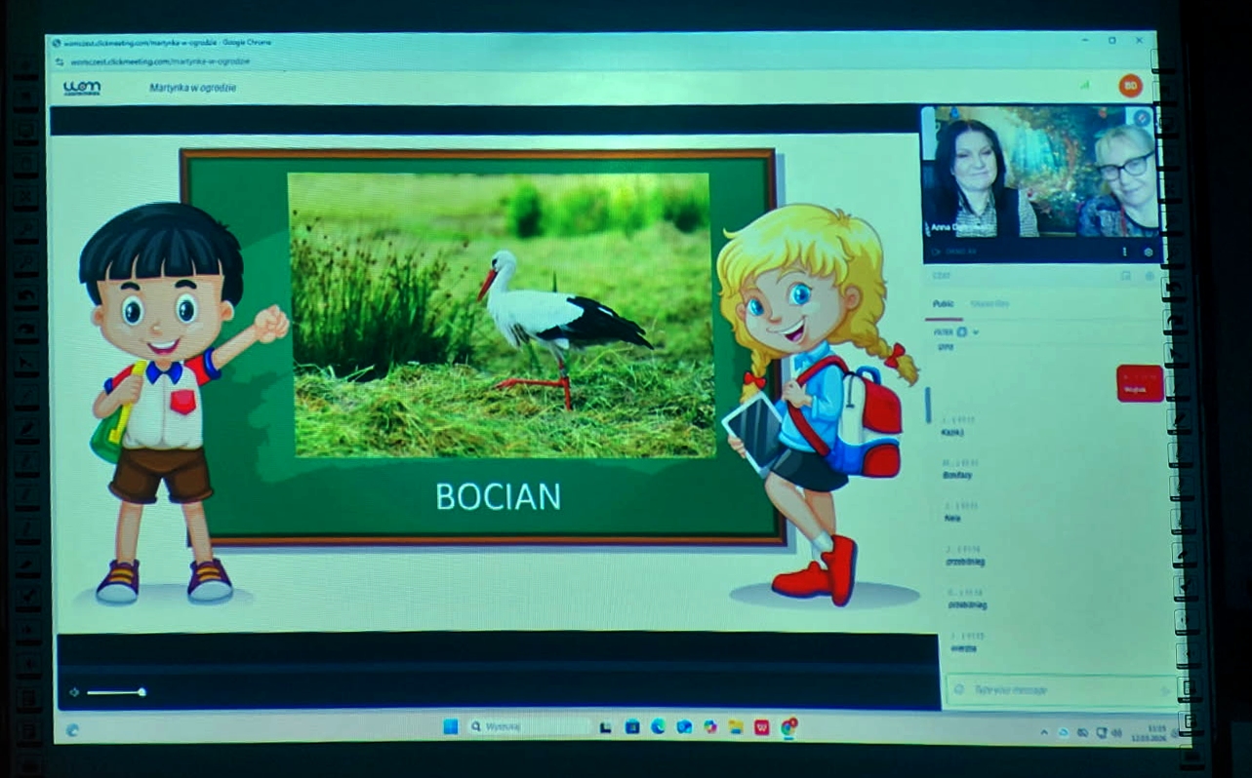Click the WOM logo in header
This screenshot has width=1252, height=778.
coord(82,88)
